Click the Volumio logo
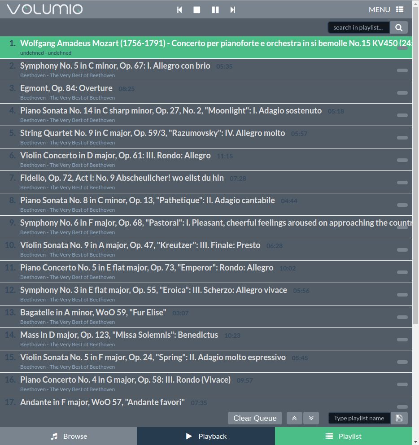This screenshot has width=419, height=445. point(45,9)
